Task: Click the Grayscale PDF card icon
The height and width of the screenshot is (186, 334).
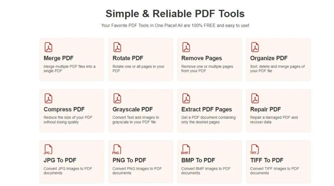Action: (117, 98)
